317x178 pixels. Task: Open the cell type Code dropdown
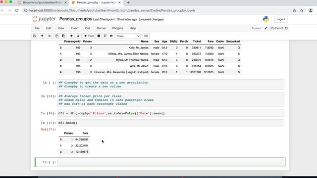click(128, 36)
